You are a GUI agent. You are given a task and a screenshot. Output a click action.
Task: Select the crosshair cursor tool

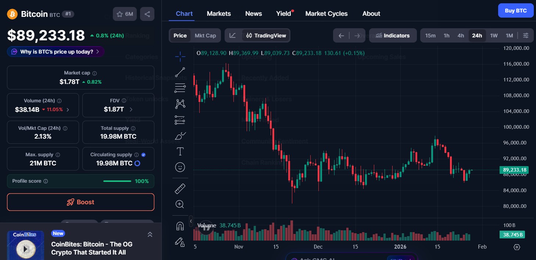tap(180, 57)
